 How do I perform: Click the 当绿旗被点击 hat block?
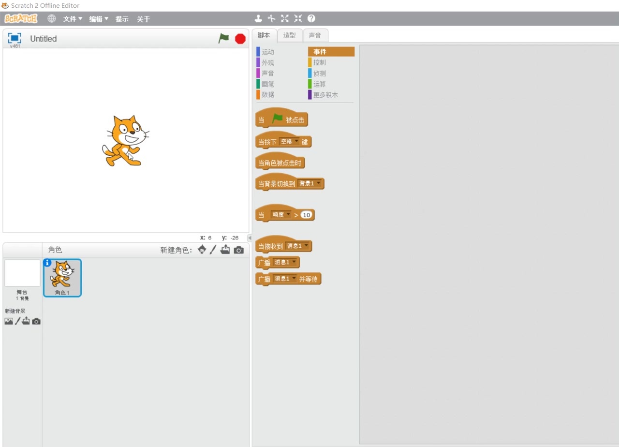[x=281, y=118]
